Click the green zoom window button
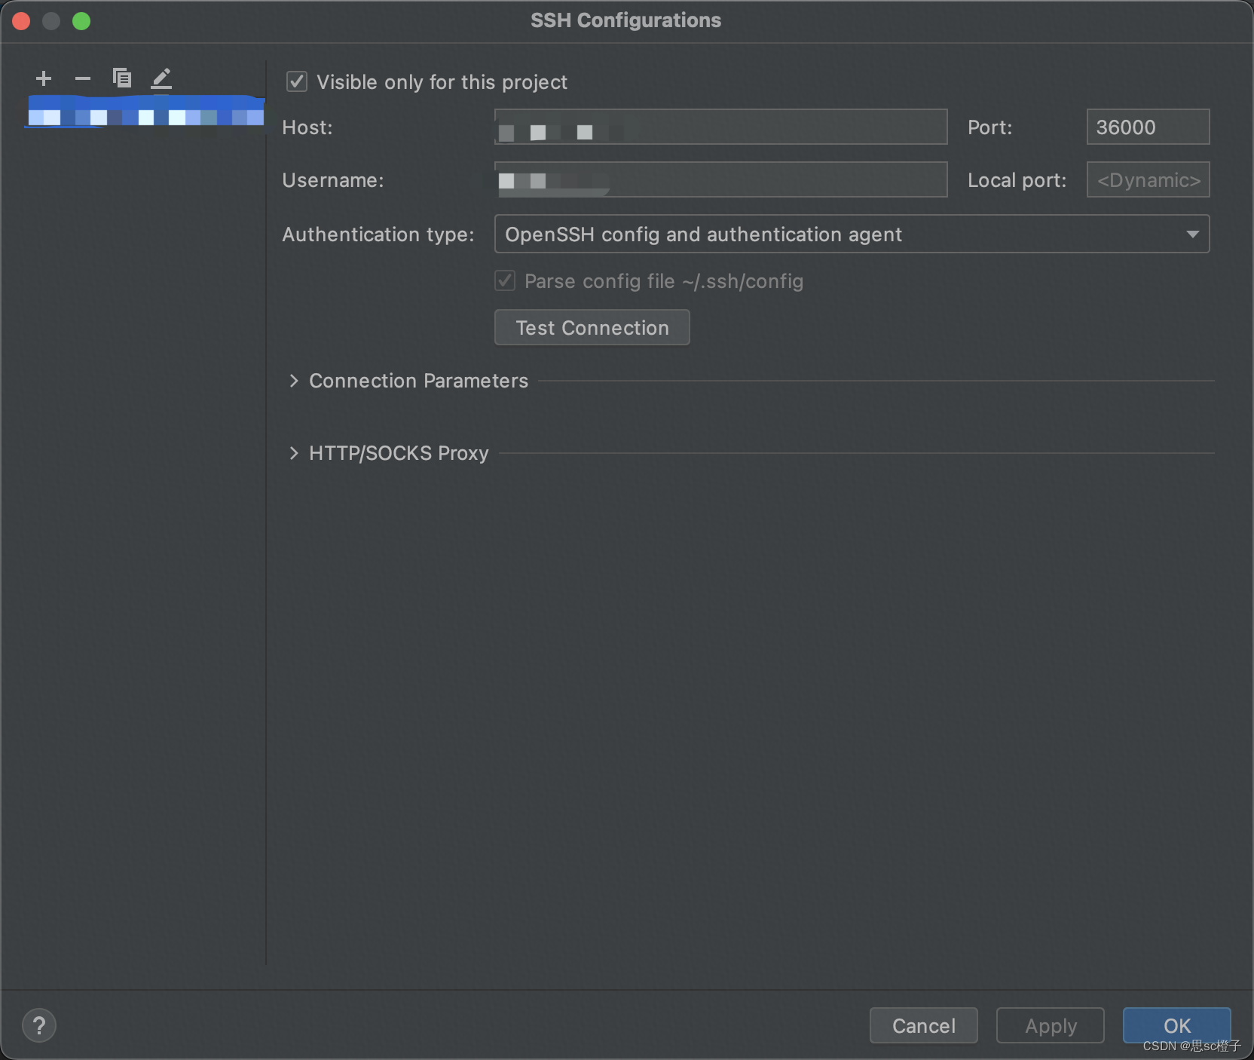Image resolution: width=1254 pixels, height=1060 pixels. pyautogui.click(x=81, y=21)
